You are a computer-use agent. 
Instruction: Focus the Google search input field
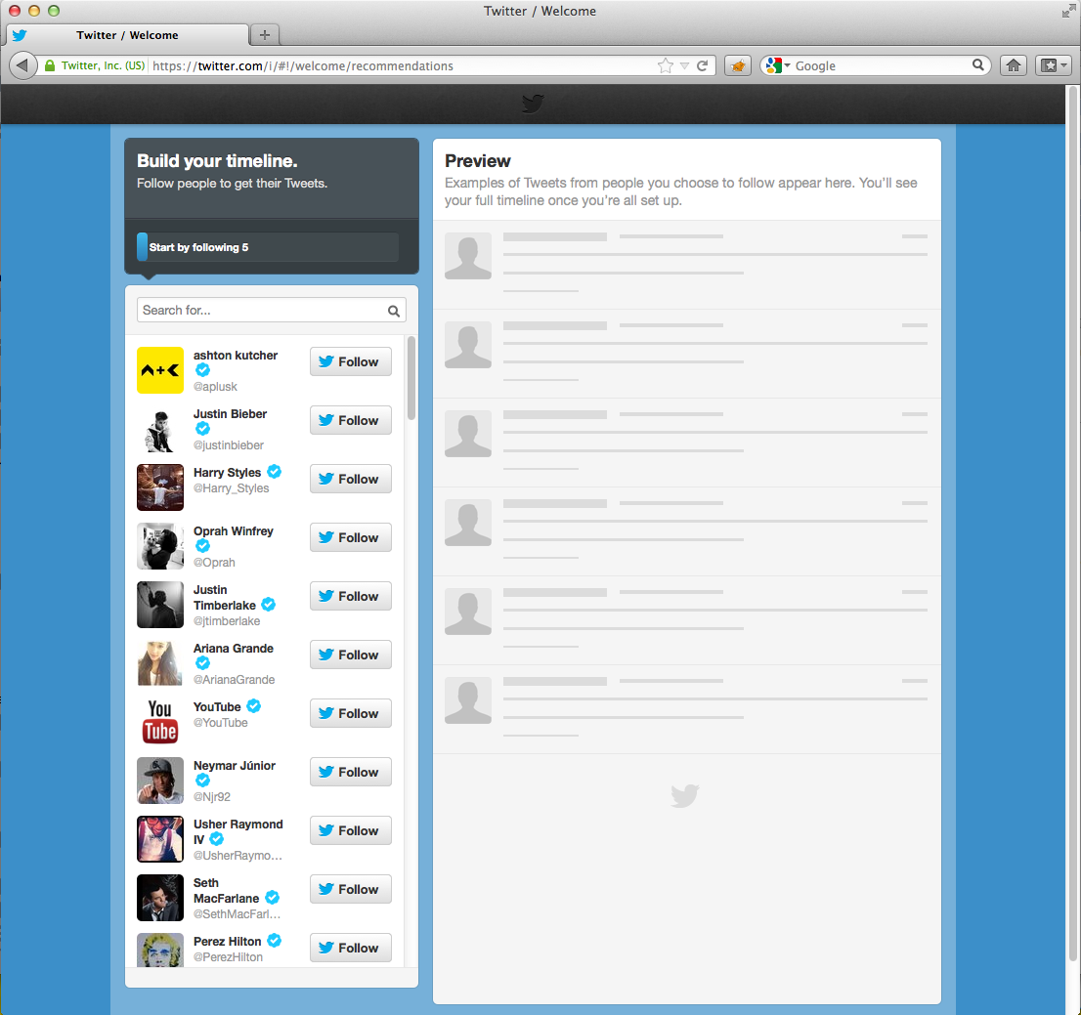881,65
